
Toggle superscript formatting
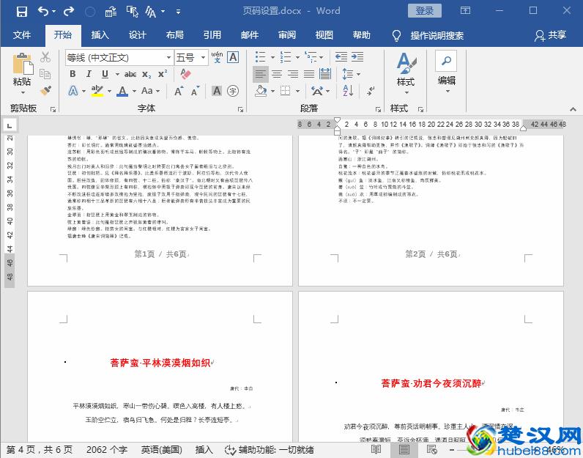click(163, 74)
